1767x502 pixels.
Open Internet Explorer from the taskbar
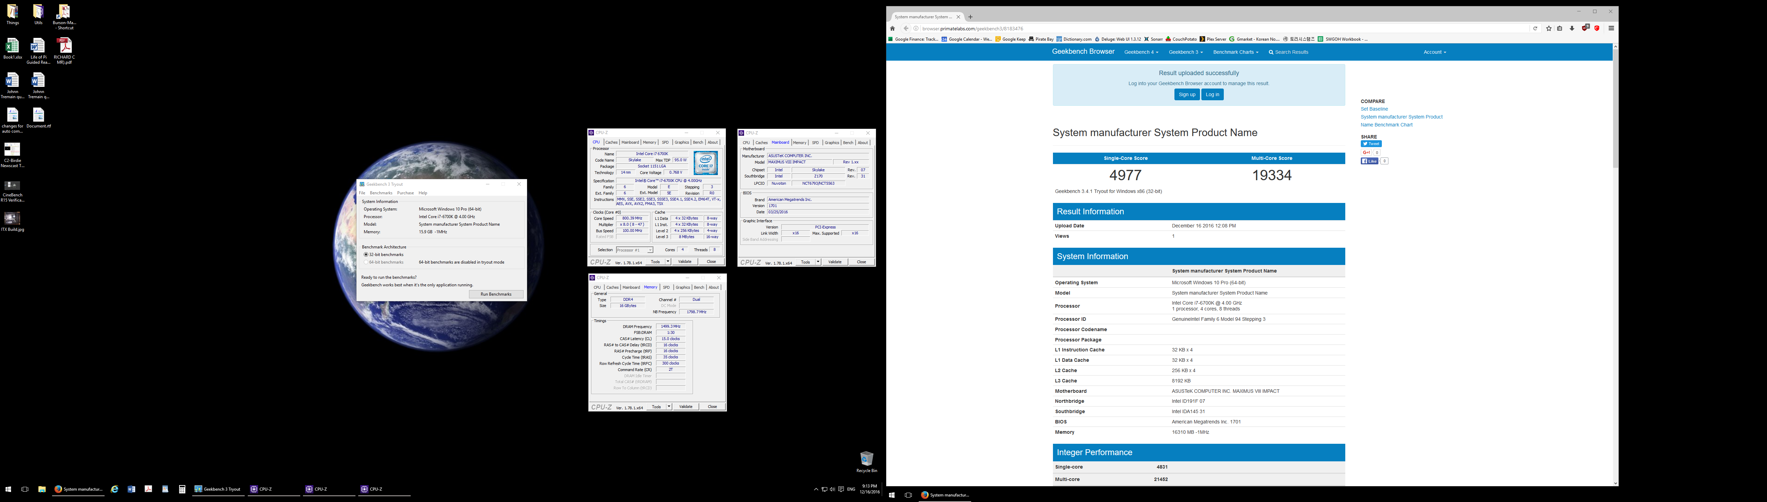click(115, 489)
